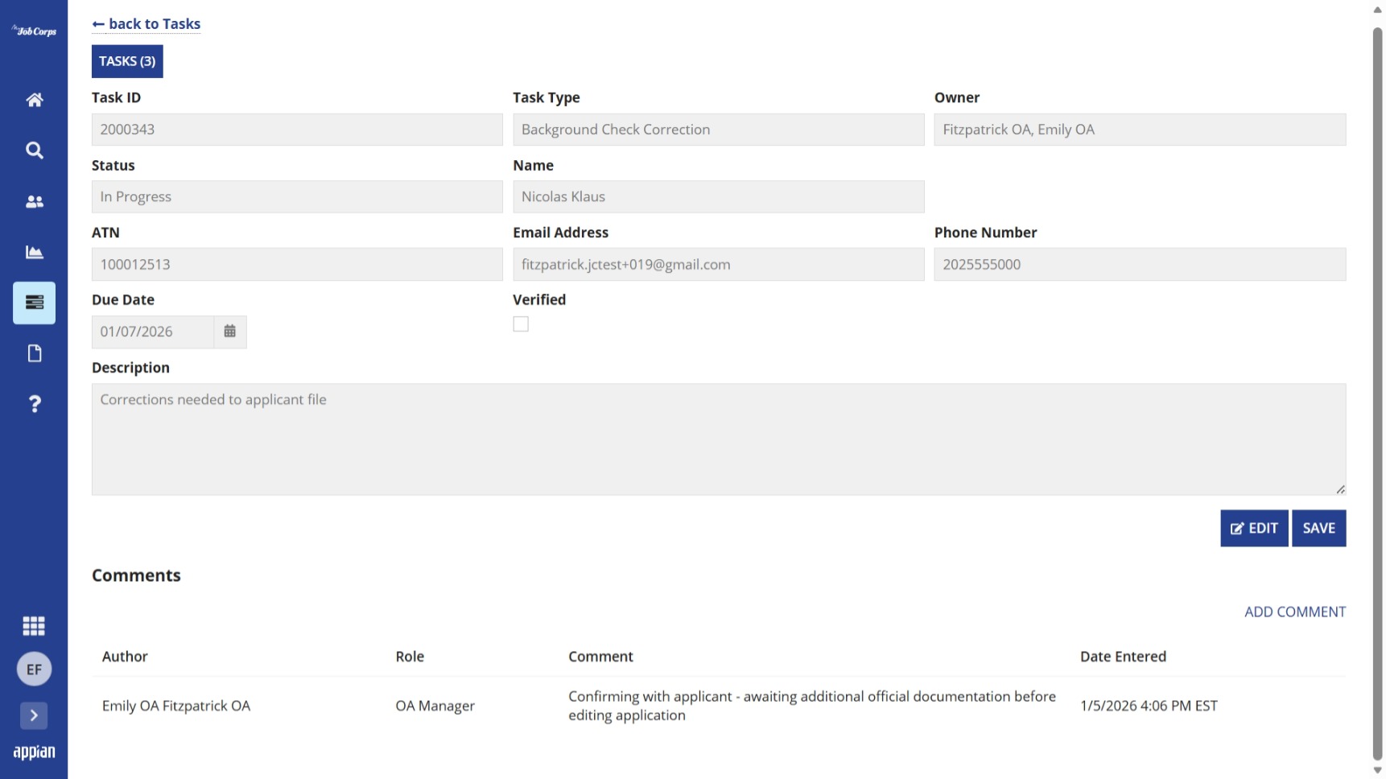Toggle the Verified checkbox
Viewport: 1386px width, 779px height.
pyautogui.click(x=521, y=324)
